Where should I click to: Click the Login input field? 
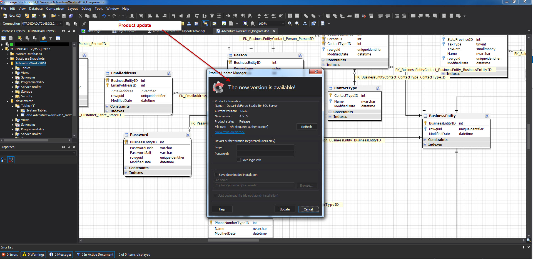(x=265, y=147)
